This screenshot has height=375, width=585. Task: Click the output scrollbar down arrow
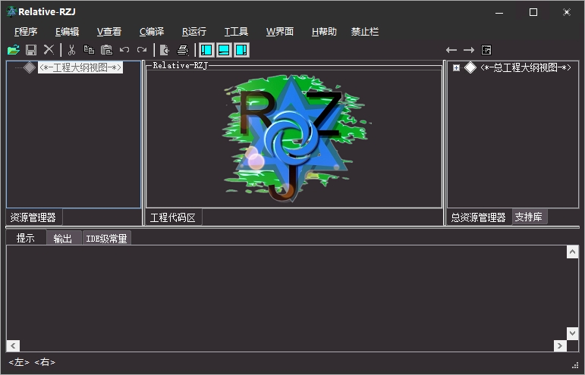(572, 333)
